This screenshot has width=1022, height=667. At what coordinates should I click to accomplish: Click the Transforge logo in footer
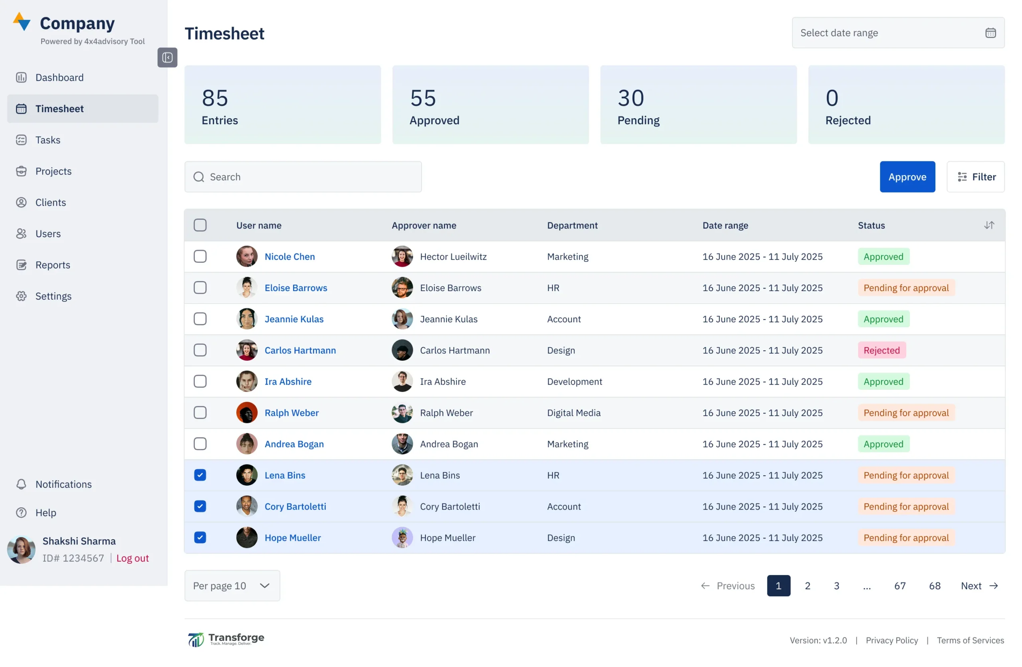tap(226, 639)
